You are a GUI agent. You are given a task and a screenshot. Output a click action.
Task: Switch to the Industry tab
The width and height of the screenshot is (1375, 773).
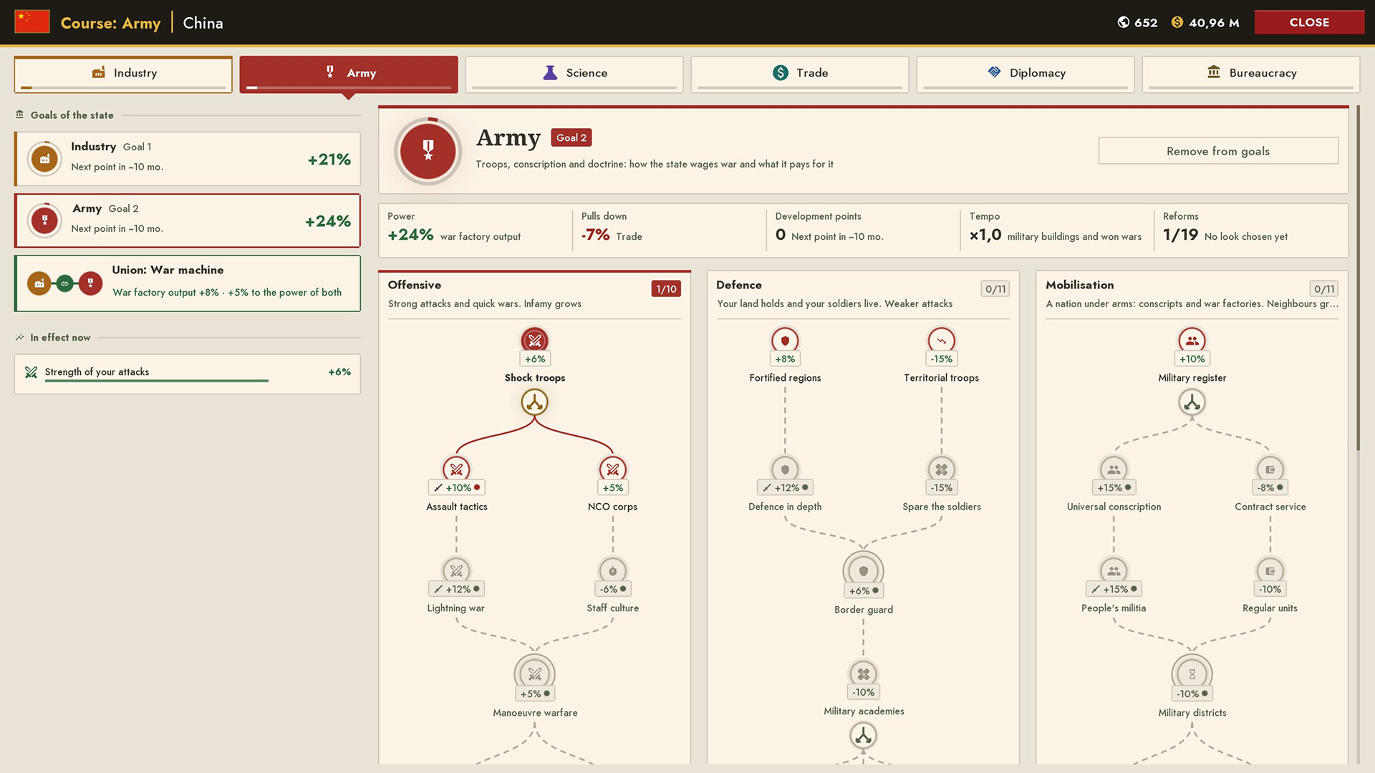click(x=123, y=74)
